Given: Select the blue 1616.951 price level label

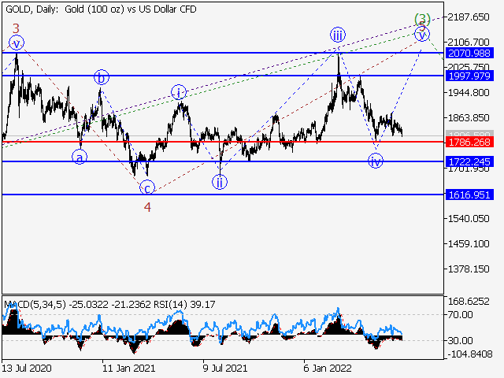Looking at the screenshot, I should coord(469,195).
